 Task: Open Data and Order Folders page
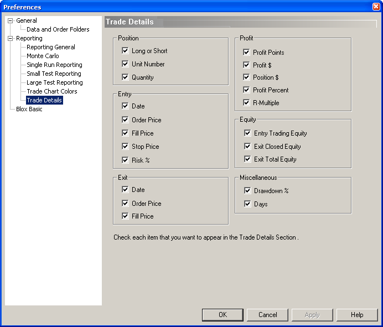tap(58, 29)
